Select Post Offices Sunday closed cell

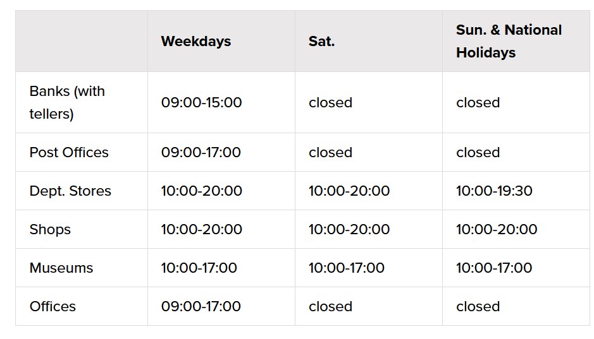tap(478, 153)
